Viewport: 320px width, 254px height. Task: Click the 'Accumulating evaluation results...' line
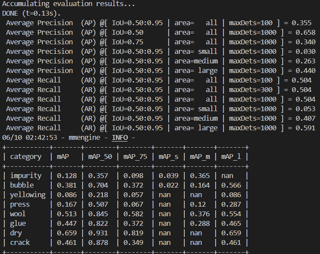[69, 3]
